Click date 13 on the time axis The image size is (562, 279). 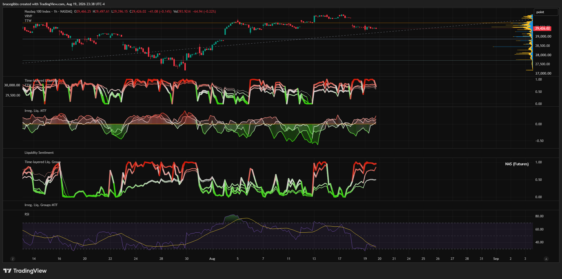point(314,259)
